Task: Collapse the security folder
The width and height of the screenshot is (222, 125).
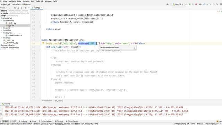Action: point(1,33)
